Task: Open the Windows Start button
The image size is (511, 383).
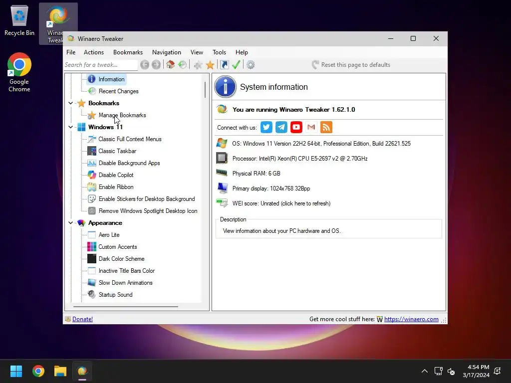Action: 16,371
